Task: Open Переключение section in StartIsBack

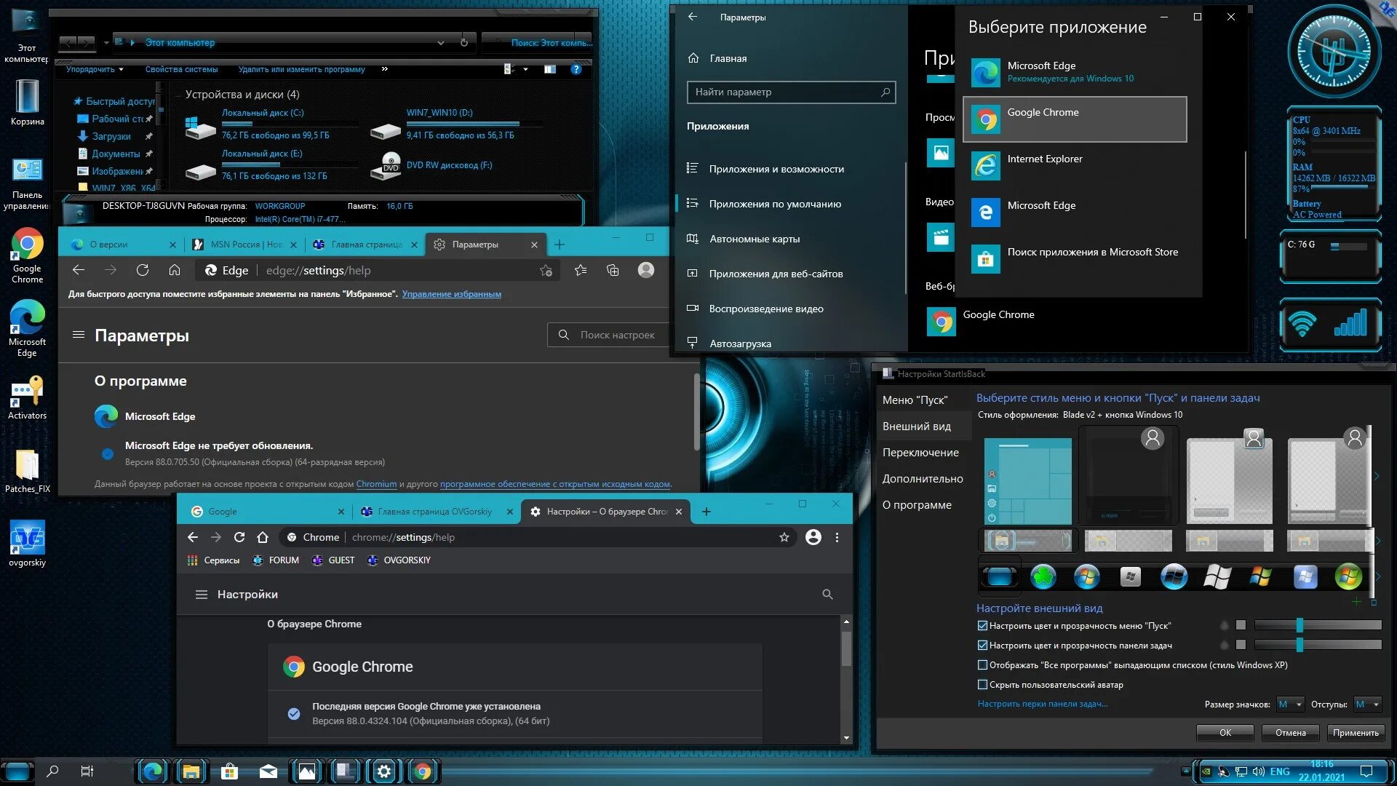Action: (x=920, y=453)
